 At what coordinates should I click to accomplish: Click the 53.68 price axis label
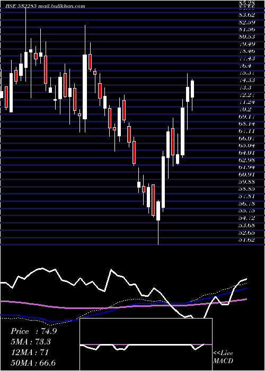point(247,225)
